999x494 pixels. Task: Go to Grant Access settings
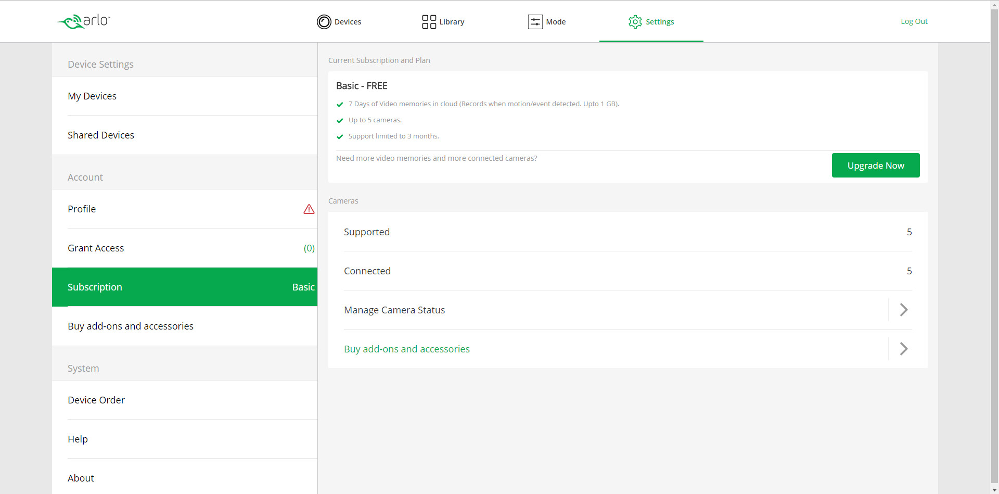tap(96, 248)
